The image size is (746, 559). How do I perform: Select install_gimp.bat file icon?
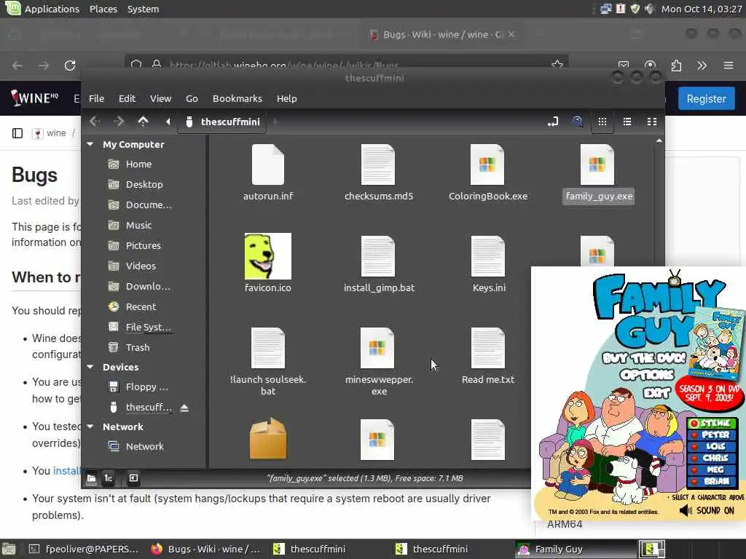(x=378, y=256)
